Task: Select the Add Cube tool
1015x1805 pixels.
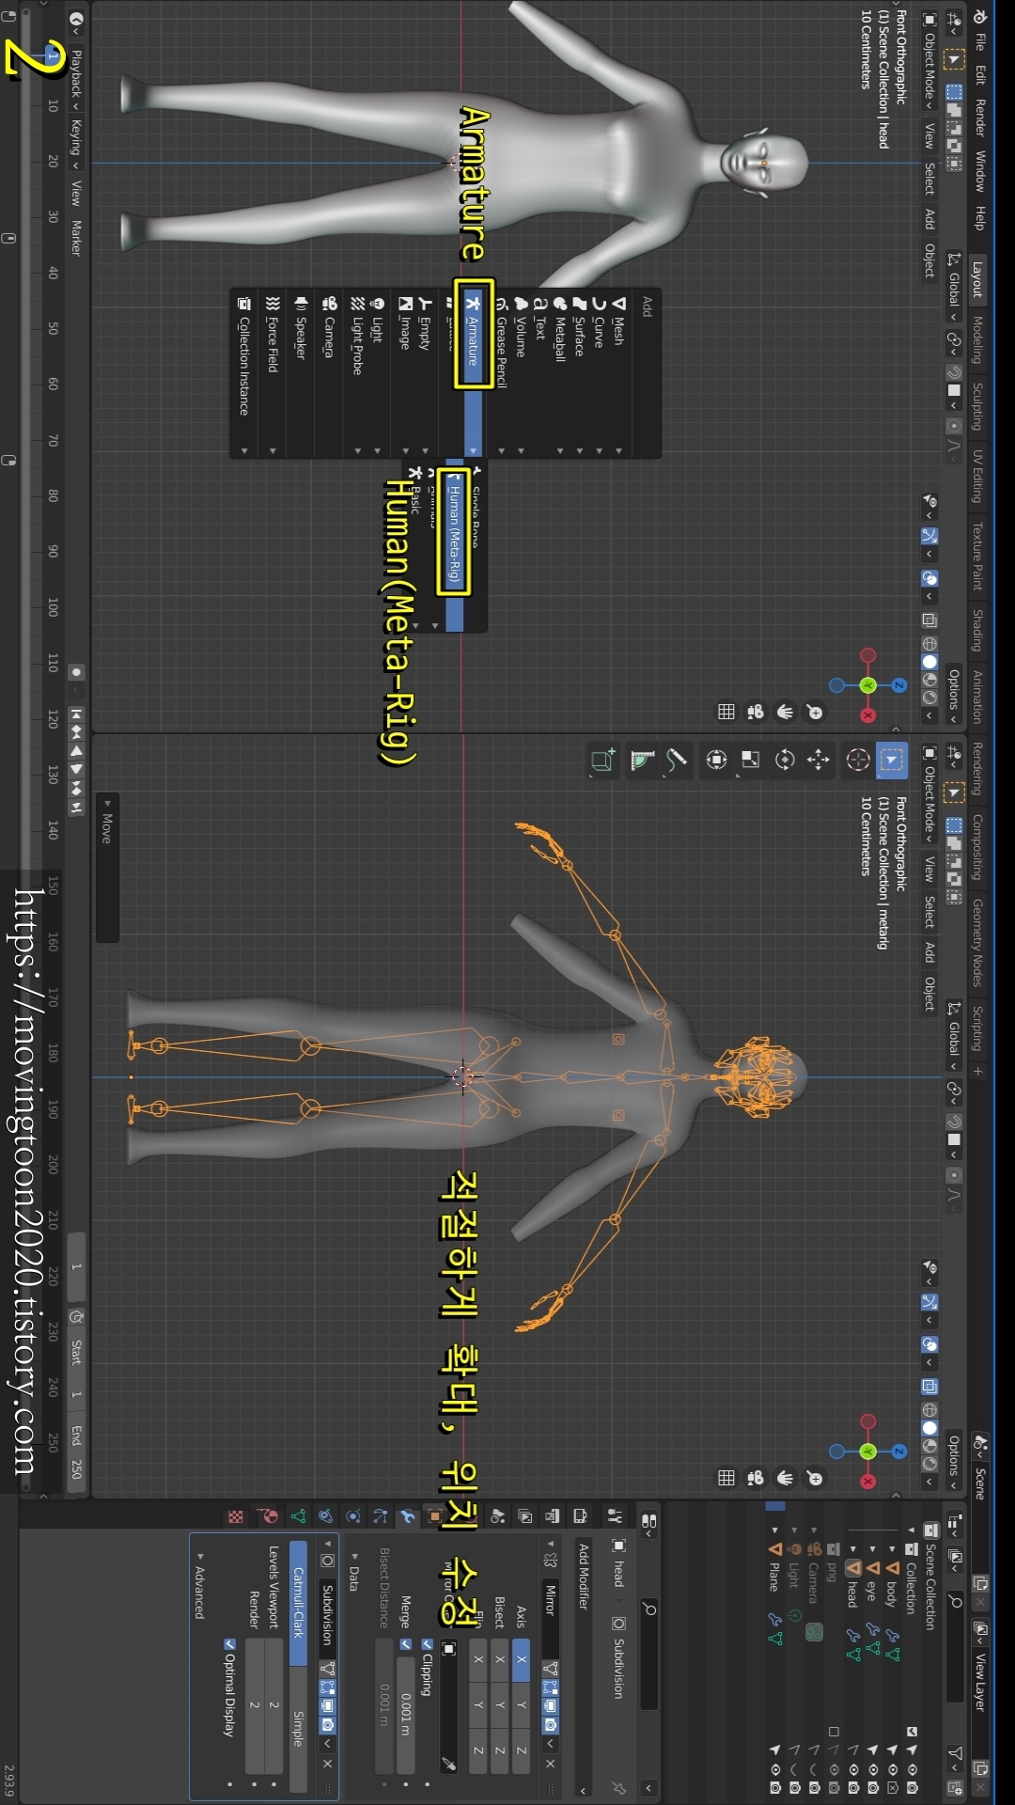Action: coord(603,760)
